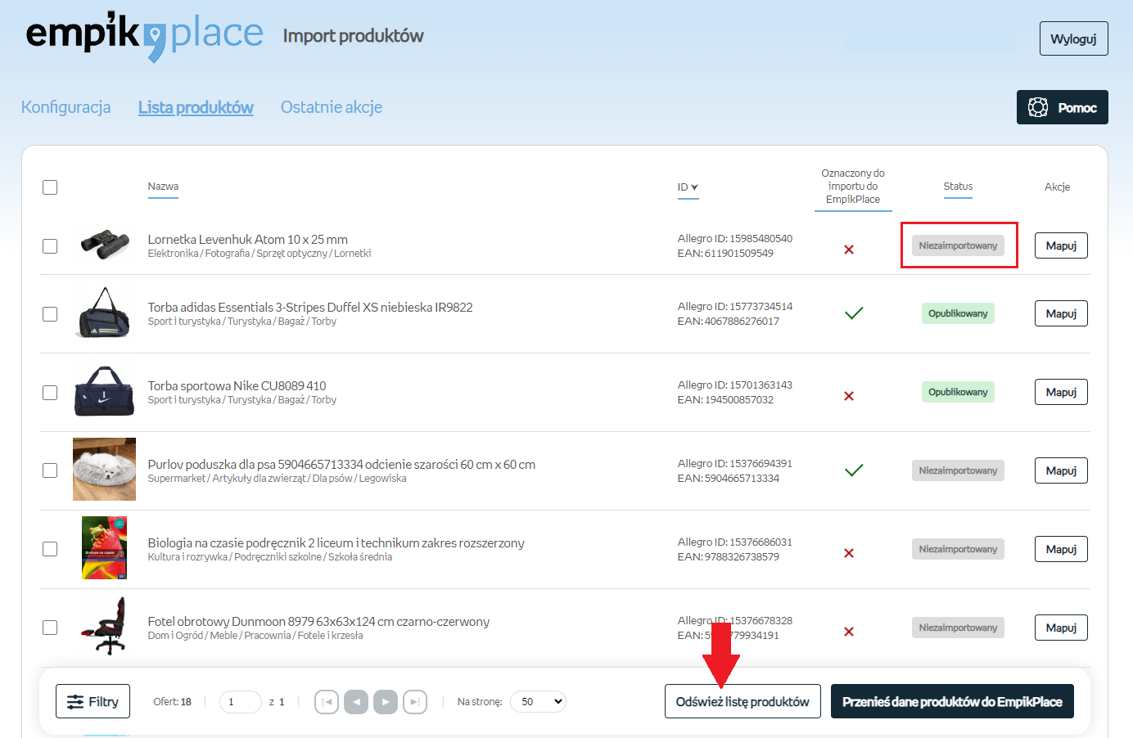Jump to last page using pagination arrow

click(x=415, y=702)
